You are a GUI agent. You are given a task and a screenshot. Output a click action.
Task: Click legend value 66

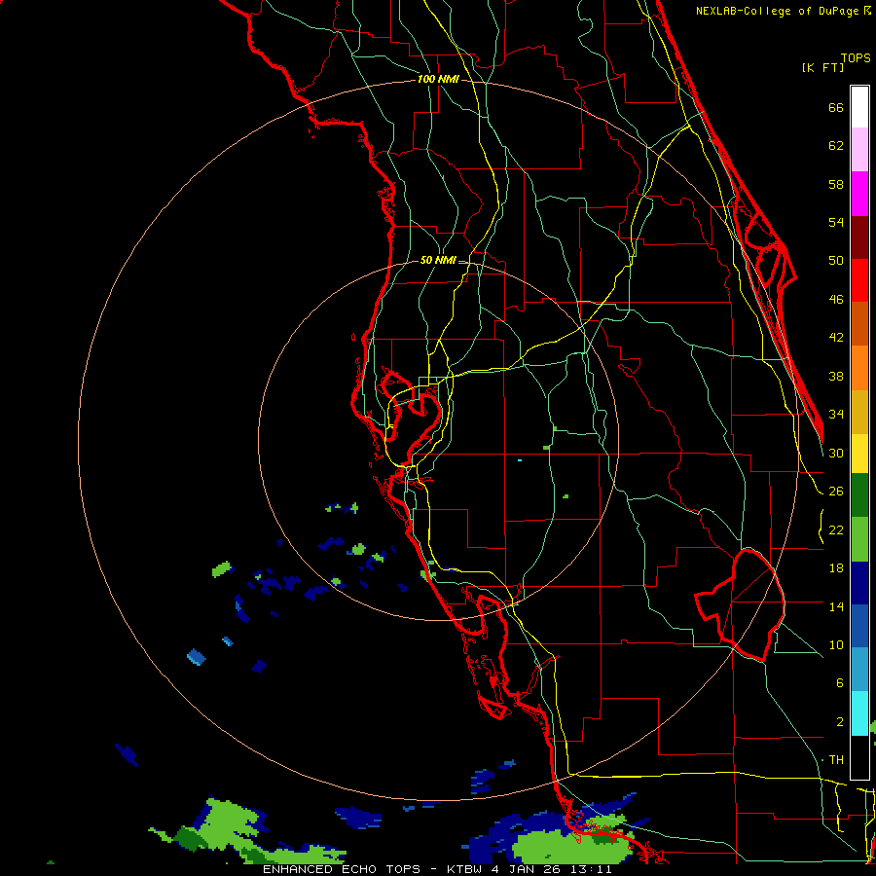point(836,107)
